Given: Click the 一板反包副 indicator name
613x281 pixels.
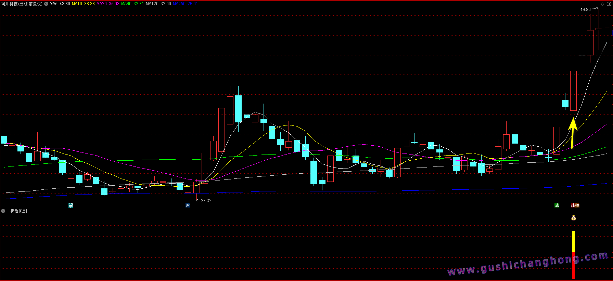Looking at the screenshot, I should point(16,211).
